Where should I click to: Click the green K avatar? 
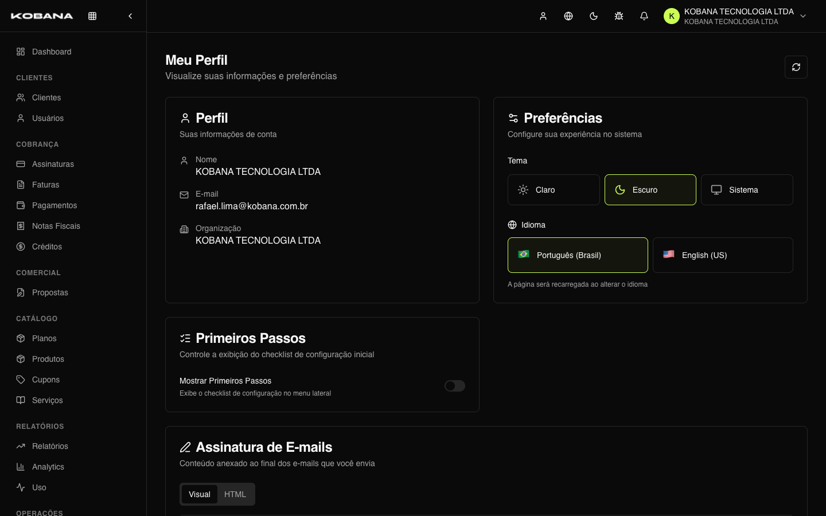(672, 16)
